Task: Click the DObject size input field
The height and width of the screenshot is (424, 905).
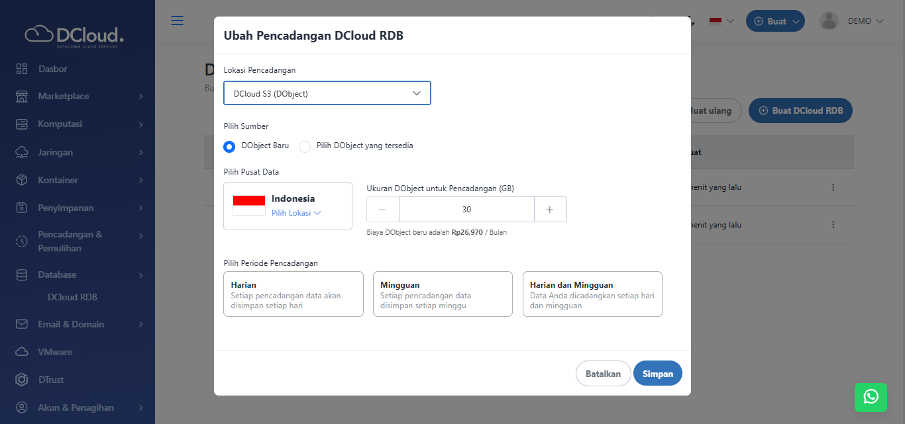Action: pyautogui.click(x=466, y=210)
